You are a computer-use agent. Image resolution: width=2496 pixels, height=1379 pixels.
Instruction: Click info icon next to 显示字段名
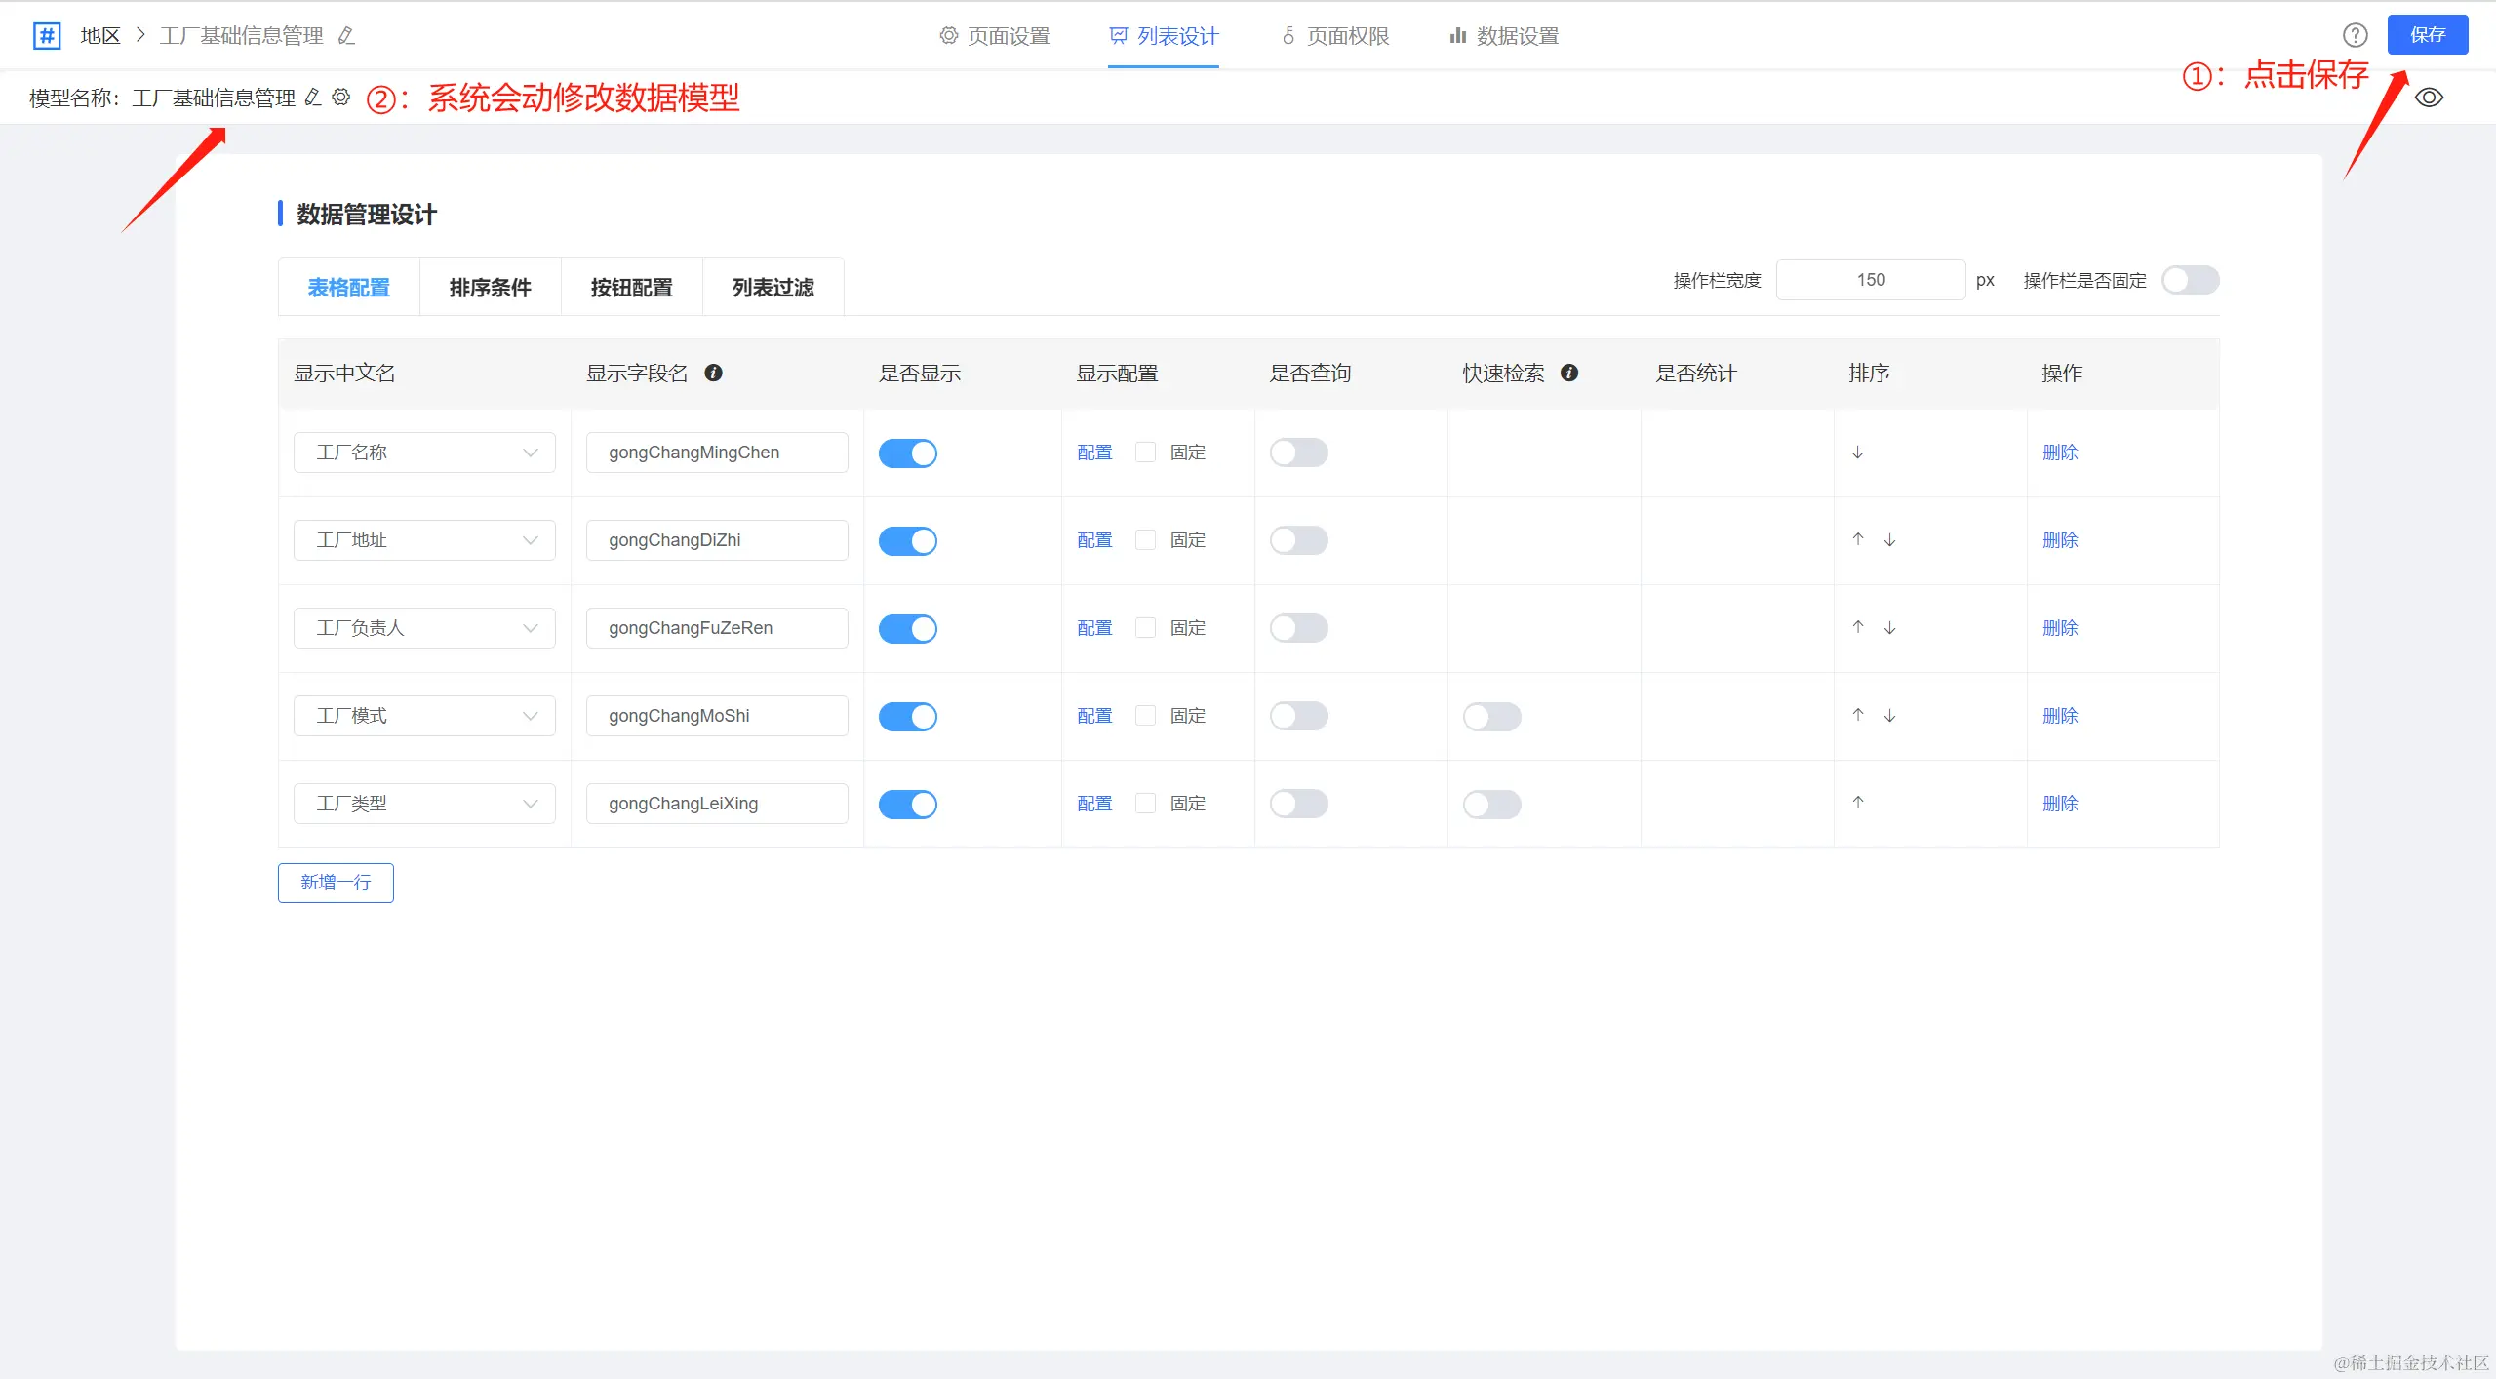point(713,373)
